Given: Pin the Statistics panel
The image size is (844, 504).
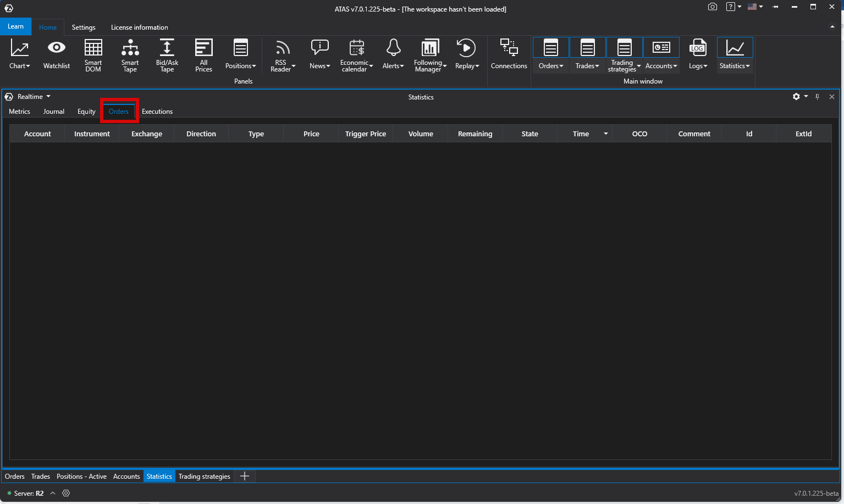Looking at the screenshot, I should point(818,97).
